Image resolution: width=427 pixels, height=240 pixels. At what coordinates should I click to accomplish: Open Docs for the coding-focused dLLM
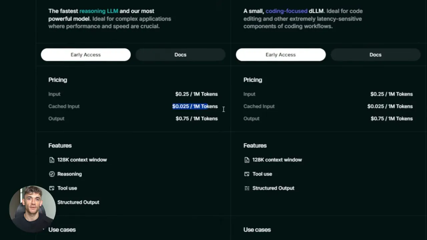[x=375, y=55]
